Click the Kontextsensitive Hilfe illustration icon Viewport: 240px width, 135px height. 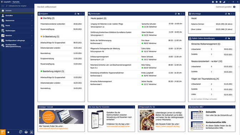197,125
